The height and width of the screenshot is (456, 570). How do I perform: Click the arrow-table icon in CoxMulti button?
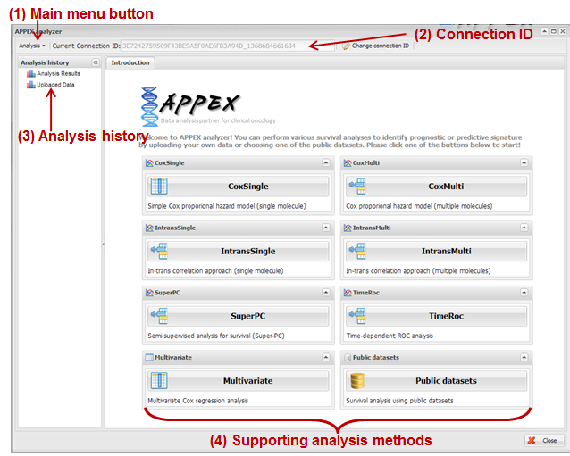pyautogui.click(x=357, y=187)
